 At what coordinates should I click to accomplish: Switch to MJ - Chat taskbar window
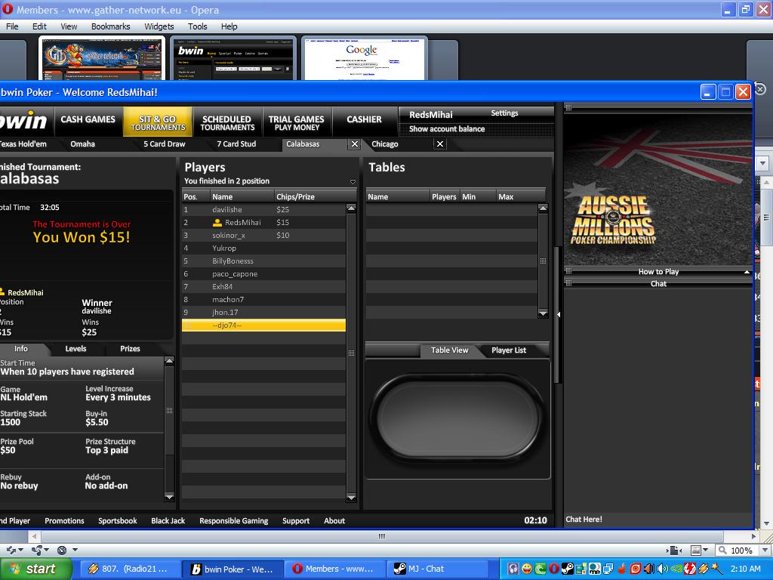click(x=438, y=569)
